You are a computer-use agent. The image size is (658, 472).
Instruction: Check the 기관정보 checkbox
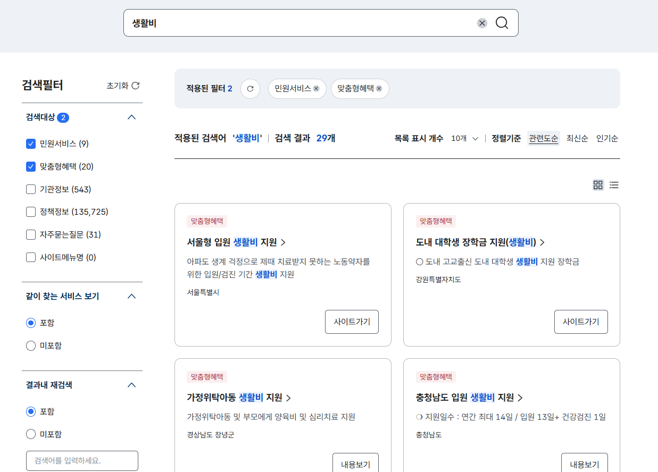click(30, 189)
